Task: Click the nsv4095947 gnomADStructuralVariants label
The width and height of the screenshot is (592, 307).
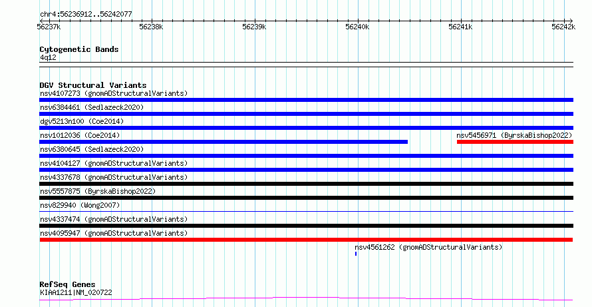Action: 114,233
